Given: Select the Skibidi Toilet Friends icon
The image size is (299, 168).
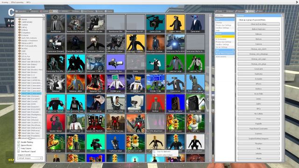Looking at the screenshot, I should pos(115,103).
